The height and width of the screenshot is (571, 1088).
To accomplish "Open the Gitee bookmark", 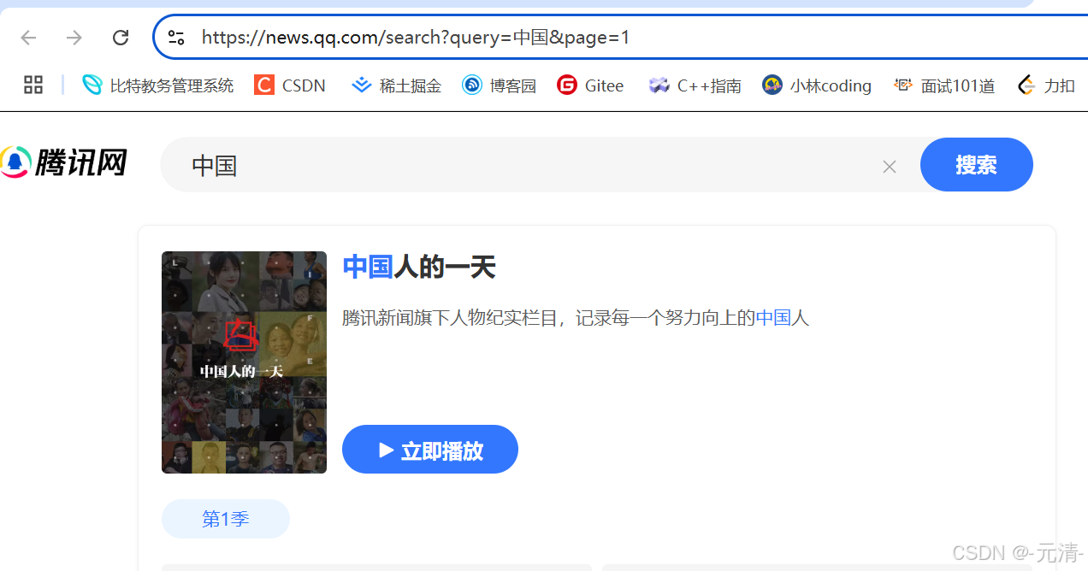I will pos(590,85).
